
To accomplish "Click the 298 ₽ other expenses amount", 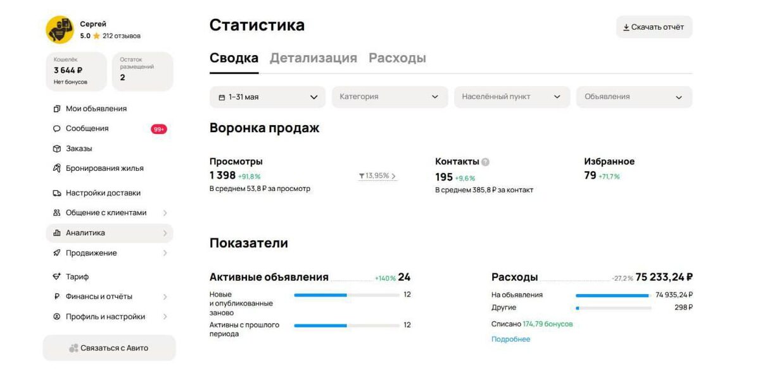I will pos(683,308).
